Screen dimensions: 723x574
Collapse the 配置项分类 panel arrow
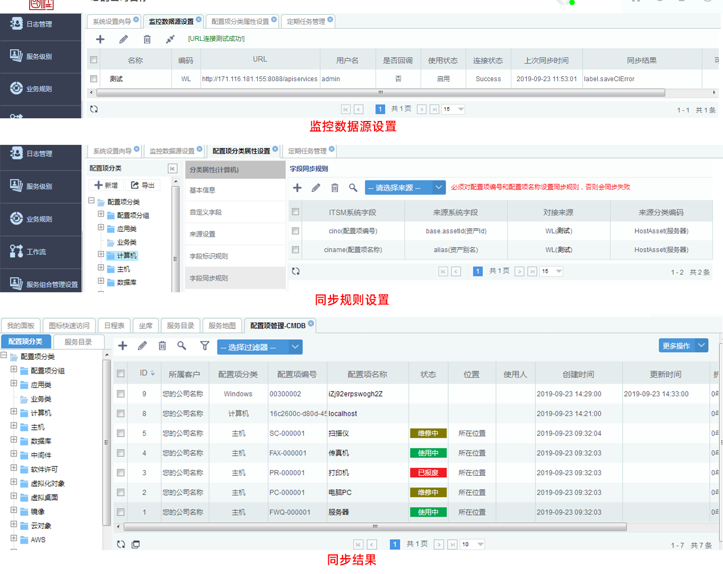pos(172,169)
